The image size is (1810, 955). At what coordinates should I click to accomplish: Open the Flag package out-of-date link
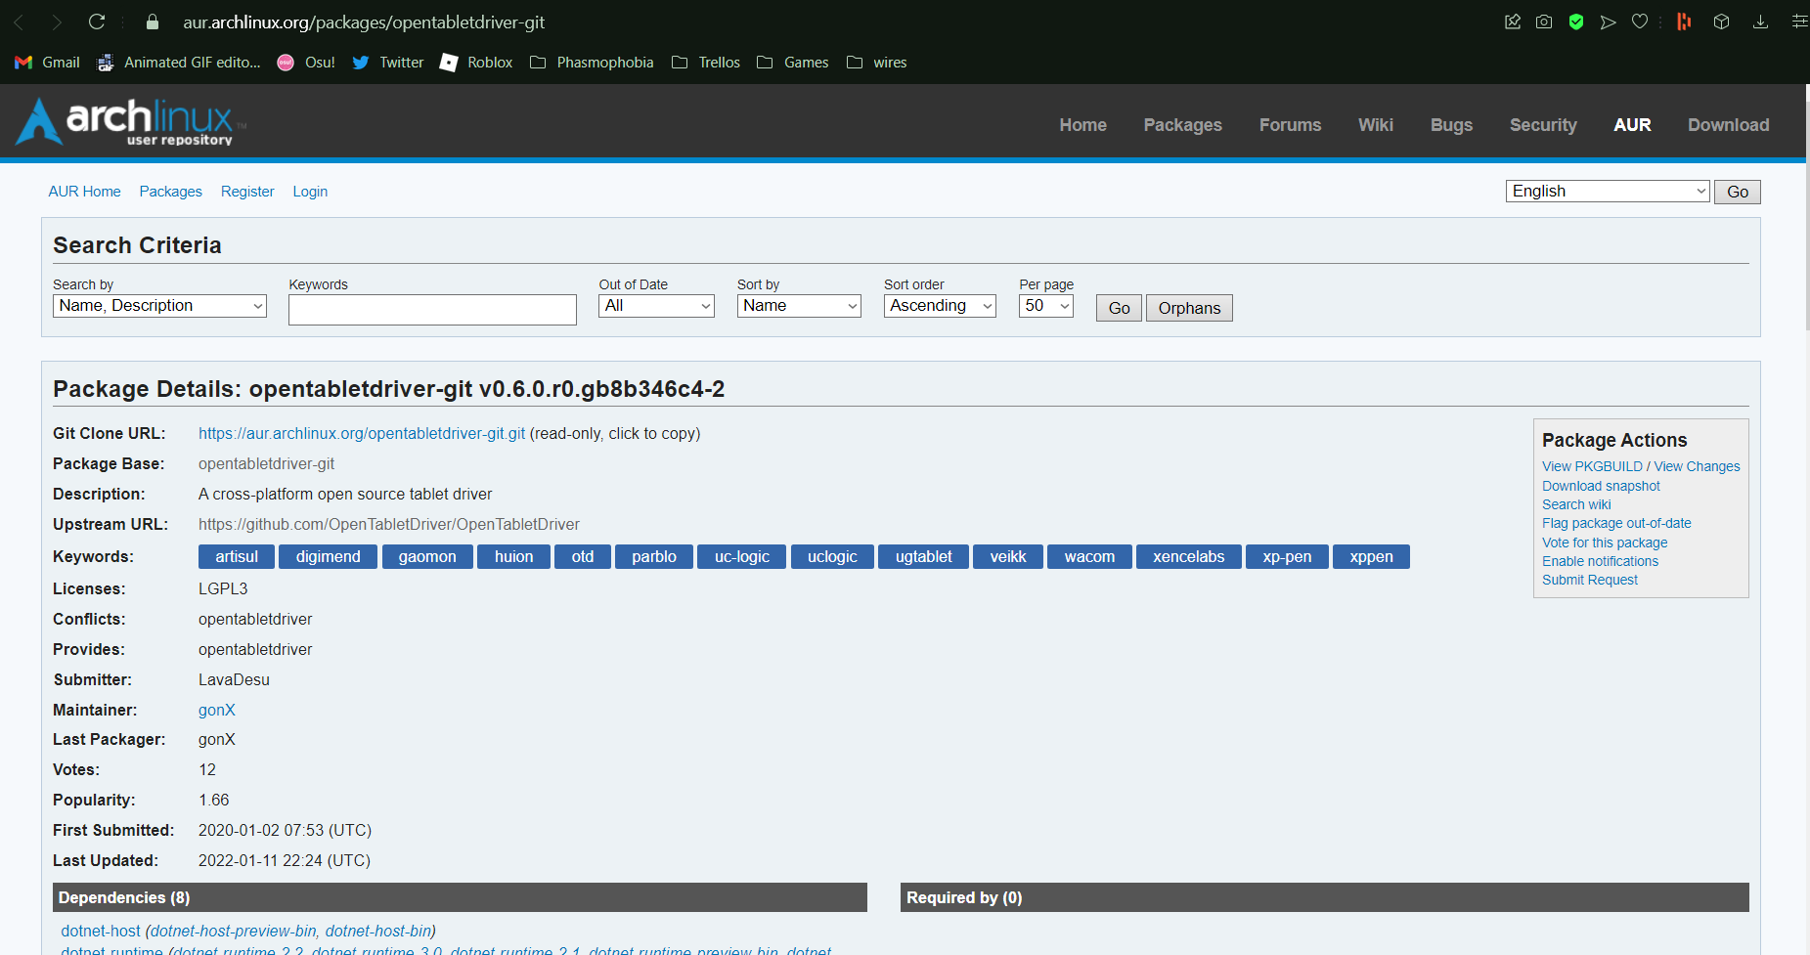[1615, 523]
